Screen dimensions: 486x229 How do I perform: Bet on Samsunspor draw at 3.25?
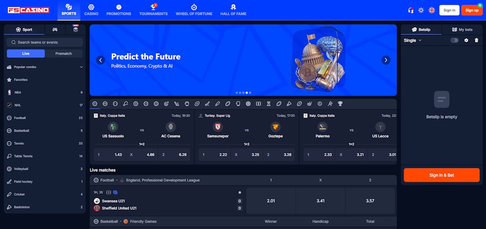(x=247, y=155)
